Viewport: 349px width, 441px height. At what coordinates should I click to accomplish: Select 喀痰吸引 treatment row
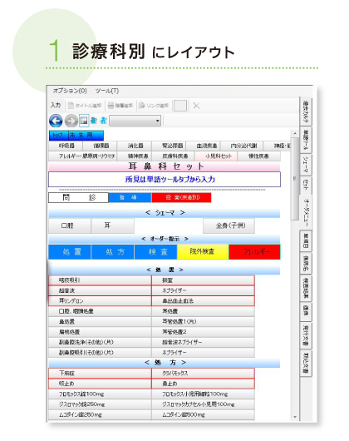(x=100, y=280)
